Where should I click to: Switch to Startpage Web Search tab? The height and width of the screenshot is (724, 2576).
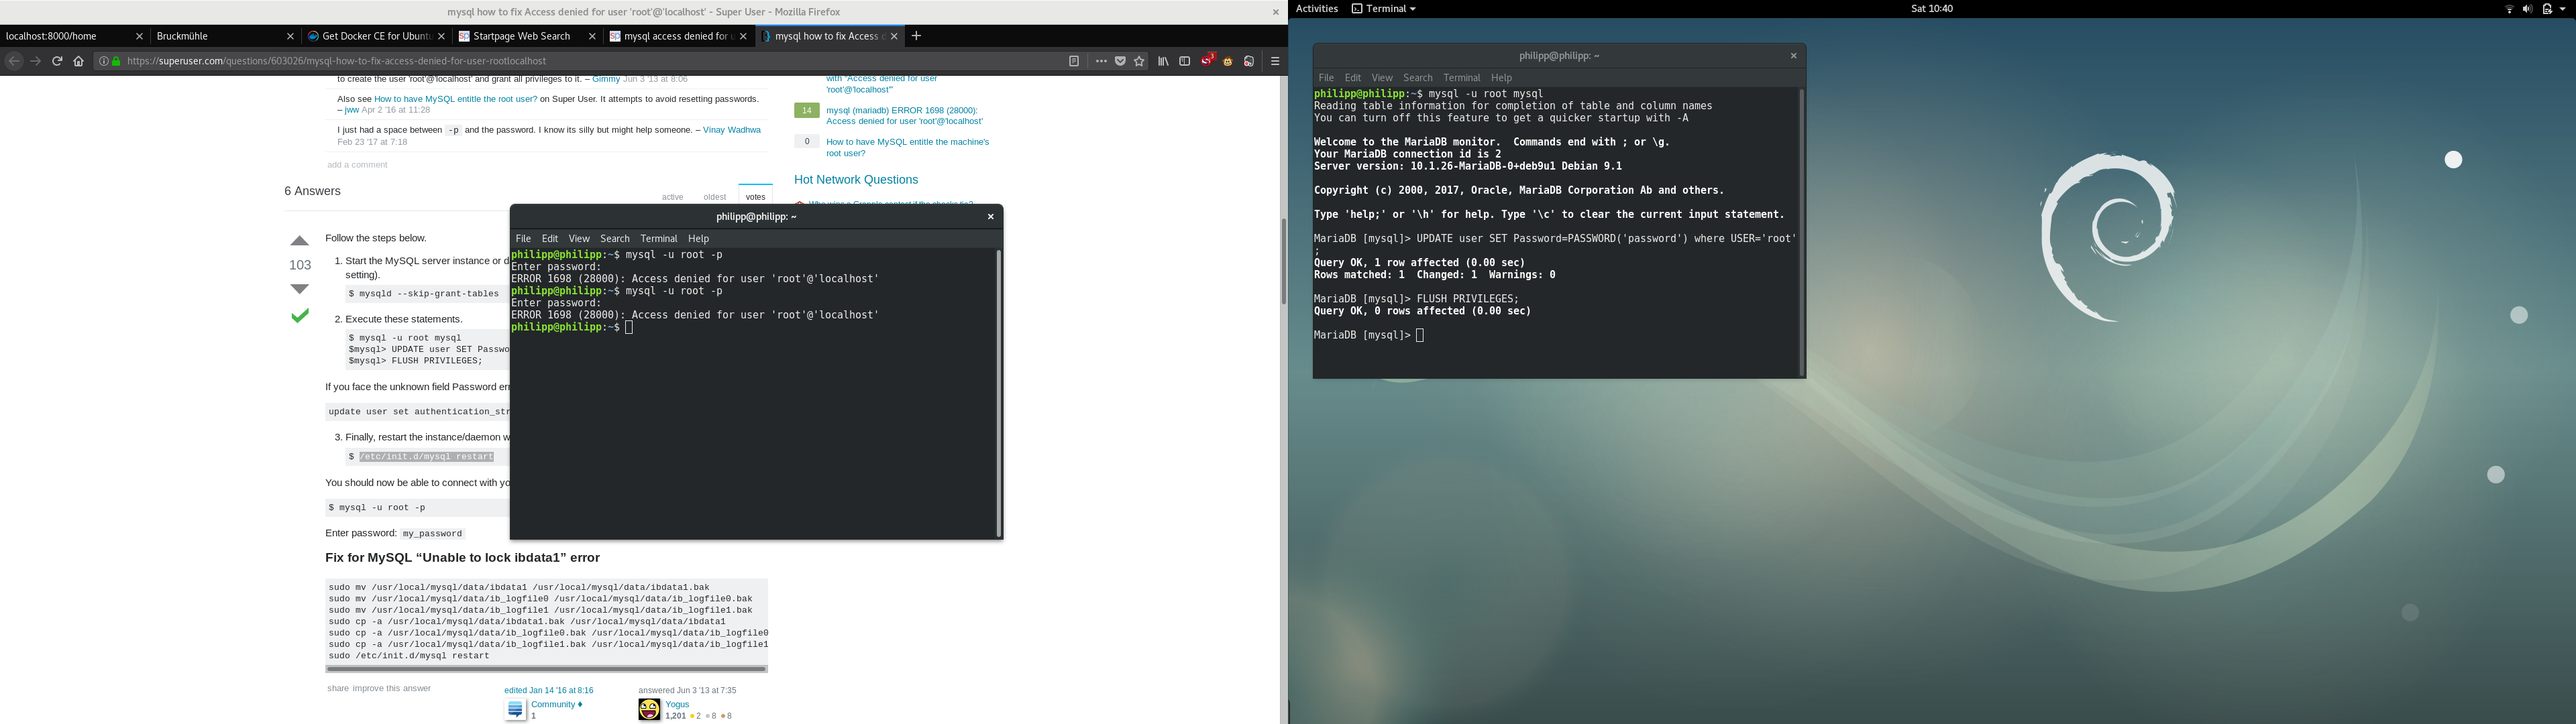[520, 36]
